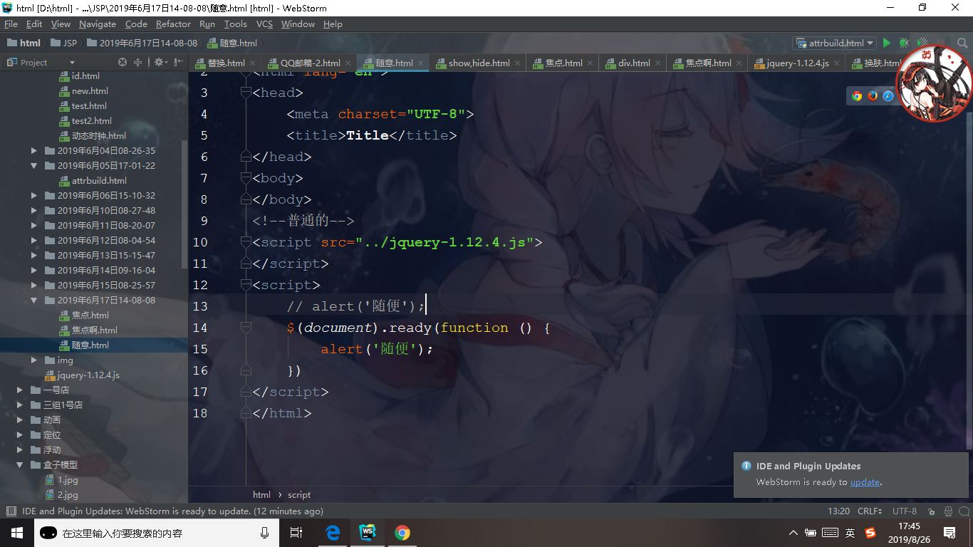Click the update link in the notification
Viewport: 973px width, 547px height.
[865, 482]
